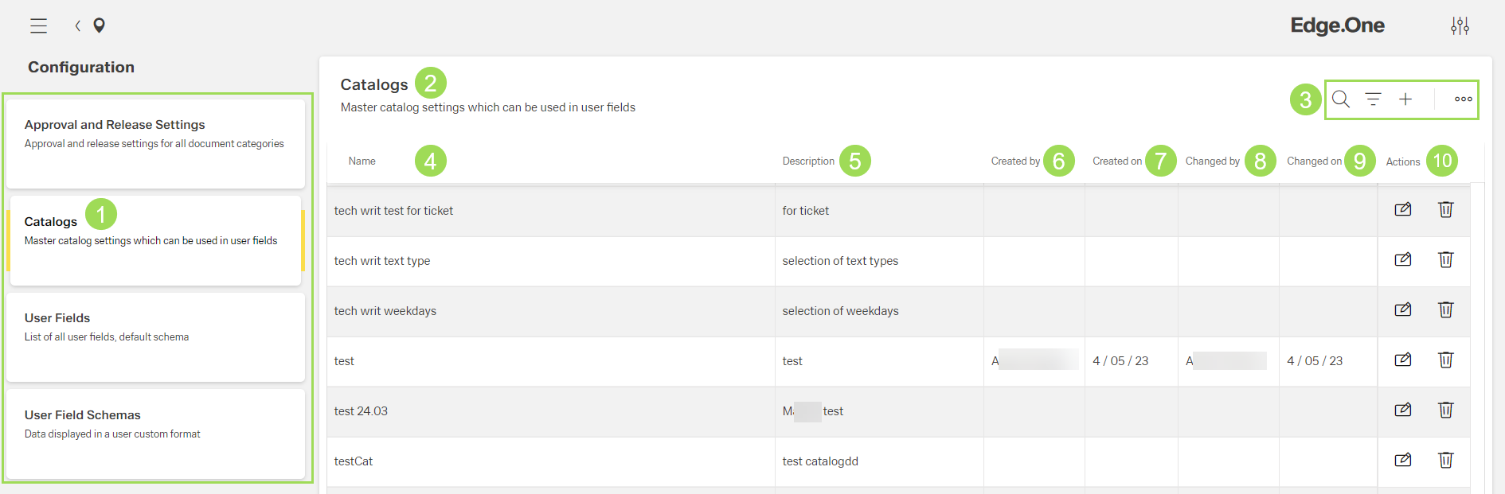This screenshot has width=1505, height=494.
Task: Edit the 'testCat' catalog entry
Action: [1402, 461]
